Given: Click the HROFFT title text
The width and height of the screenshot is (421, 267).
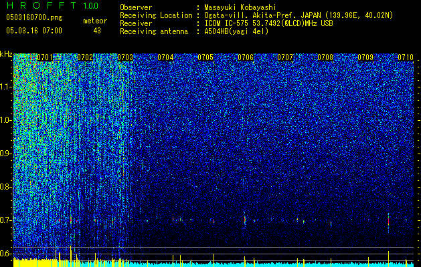Looking at the screenshot, I should point(41,5).
